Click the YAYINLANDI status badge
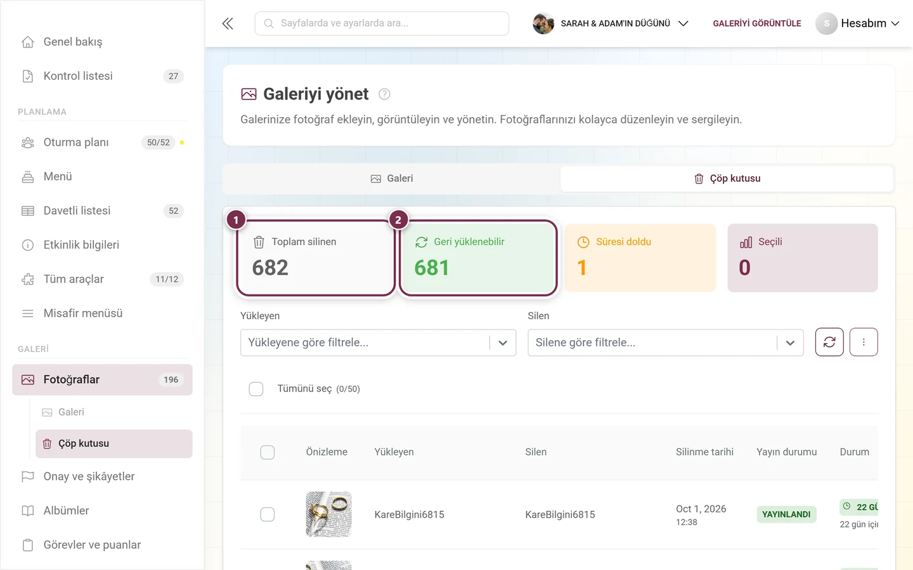 click(786, 514)
